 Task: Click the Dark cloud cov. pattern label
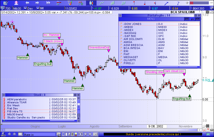174,71
